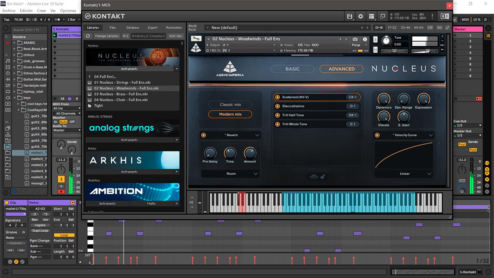Set monitor to Off on Kontakt track
The height and width of the screenshot is (278, 494).
click(72, 122)
